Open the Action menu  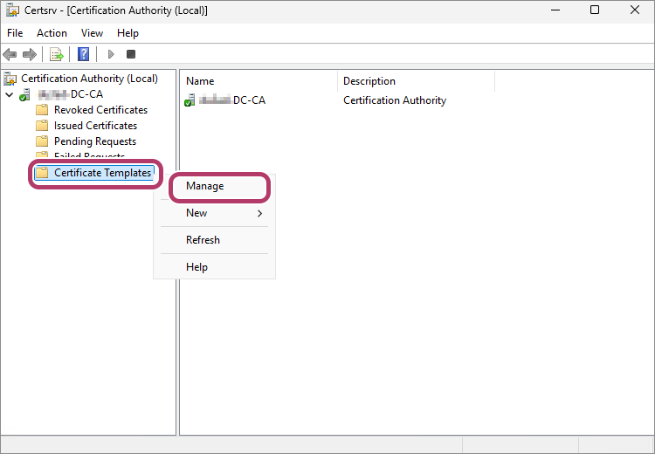click(52, 33)
